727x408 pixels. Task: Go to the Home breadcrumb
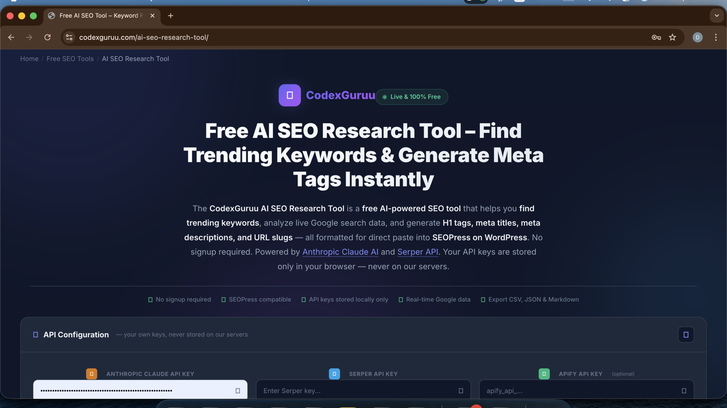click(29, 59)
